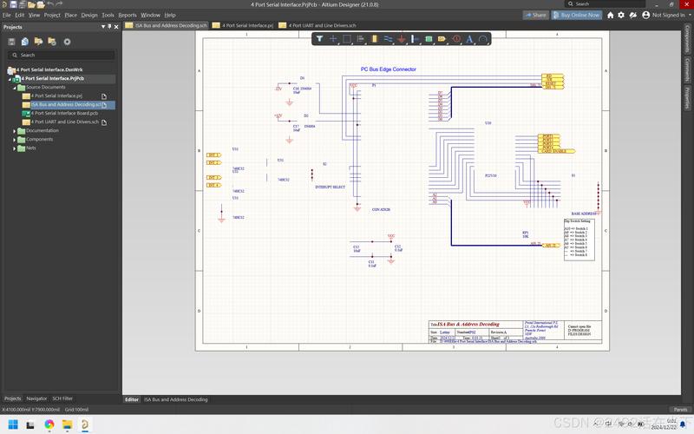This screenshot has width=694, height=434.
Task: Select the Place Text String tool
Action: (469, 39)
